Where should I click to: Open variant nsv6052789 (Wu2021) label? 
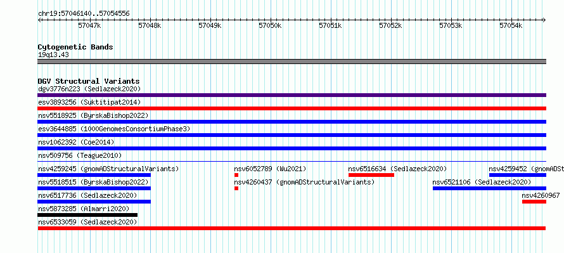270,169
